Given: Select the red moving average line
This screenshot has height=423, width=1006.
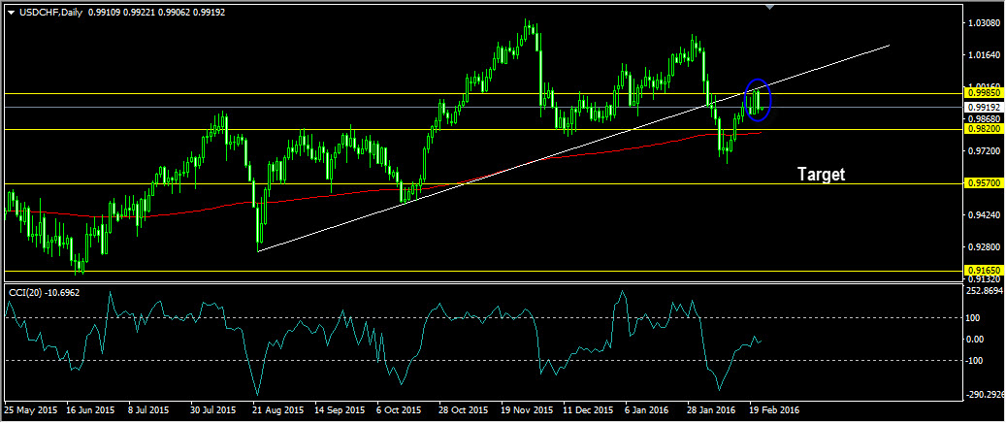Looking at the screenshot, I should [x=385, y=190].
